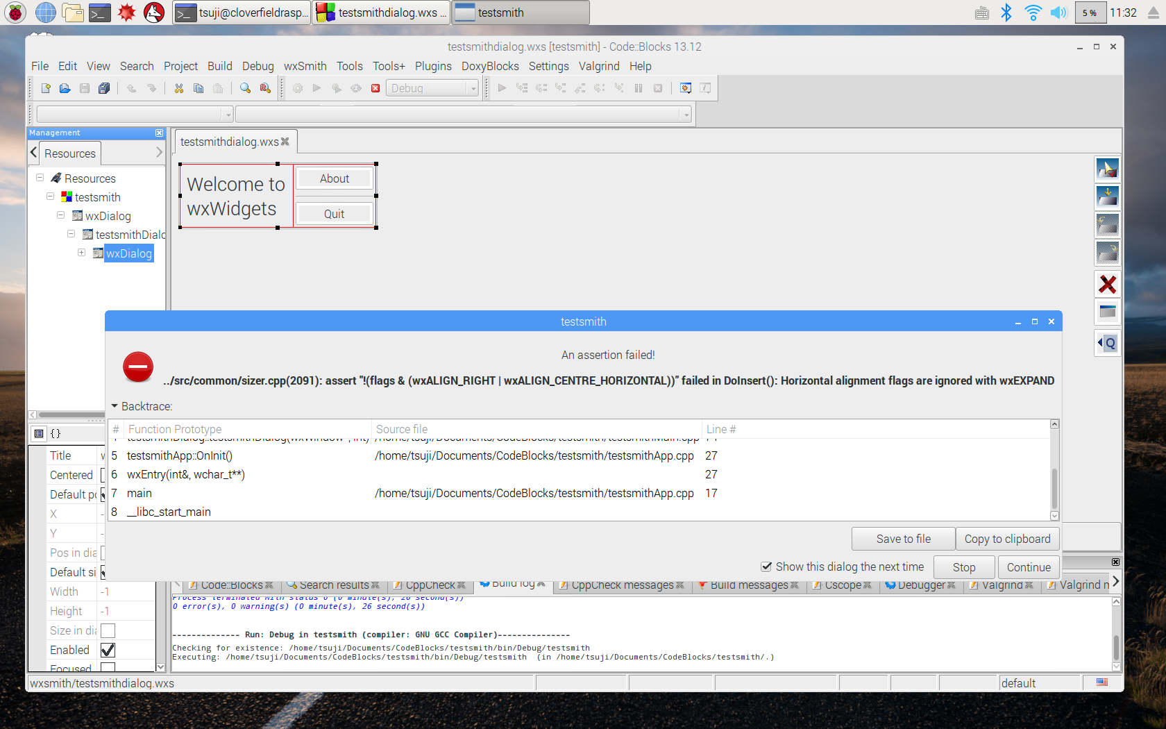Check the Size in dialog units checkbox

point(108,630)
